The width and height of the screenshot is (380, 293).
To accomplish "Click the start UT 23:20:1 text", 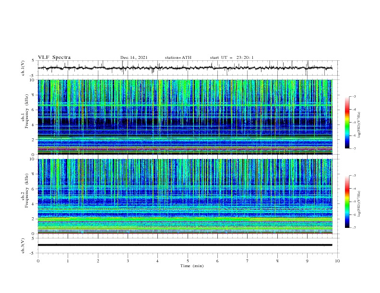I will [232, 57].
